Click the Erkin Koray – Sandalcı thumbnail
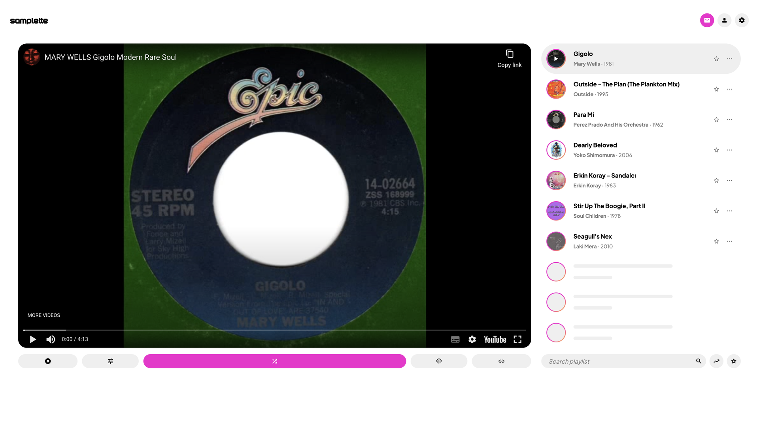 556,180
